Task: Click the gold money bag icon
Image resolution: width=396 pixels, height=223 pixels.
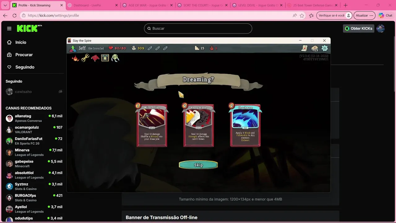Action: pos(134,48)
